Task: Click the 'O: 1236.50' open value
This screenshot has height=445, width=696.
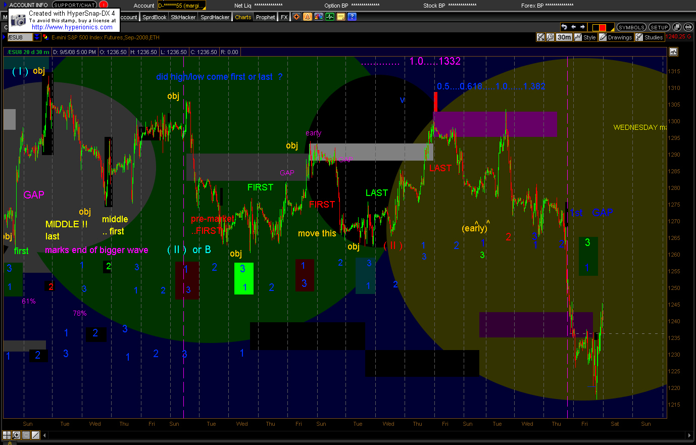Action: pyautogui.click(x=113, y=52)
